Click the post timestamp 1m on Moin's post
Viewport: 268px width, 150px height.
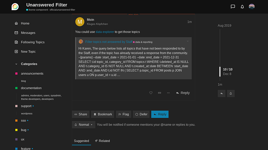(x=190, y=22)
